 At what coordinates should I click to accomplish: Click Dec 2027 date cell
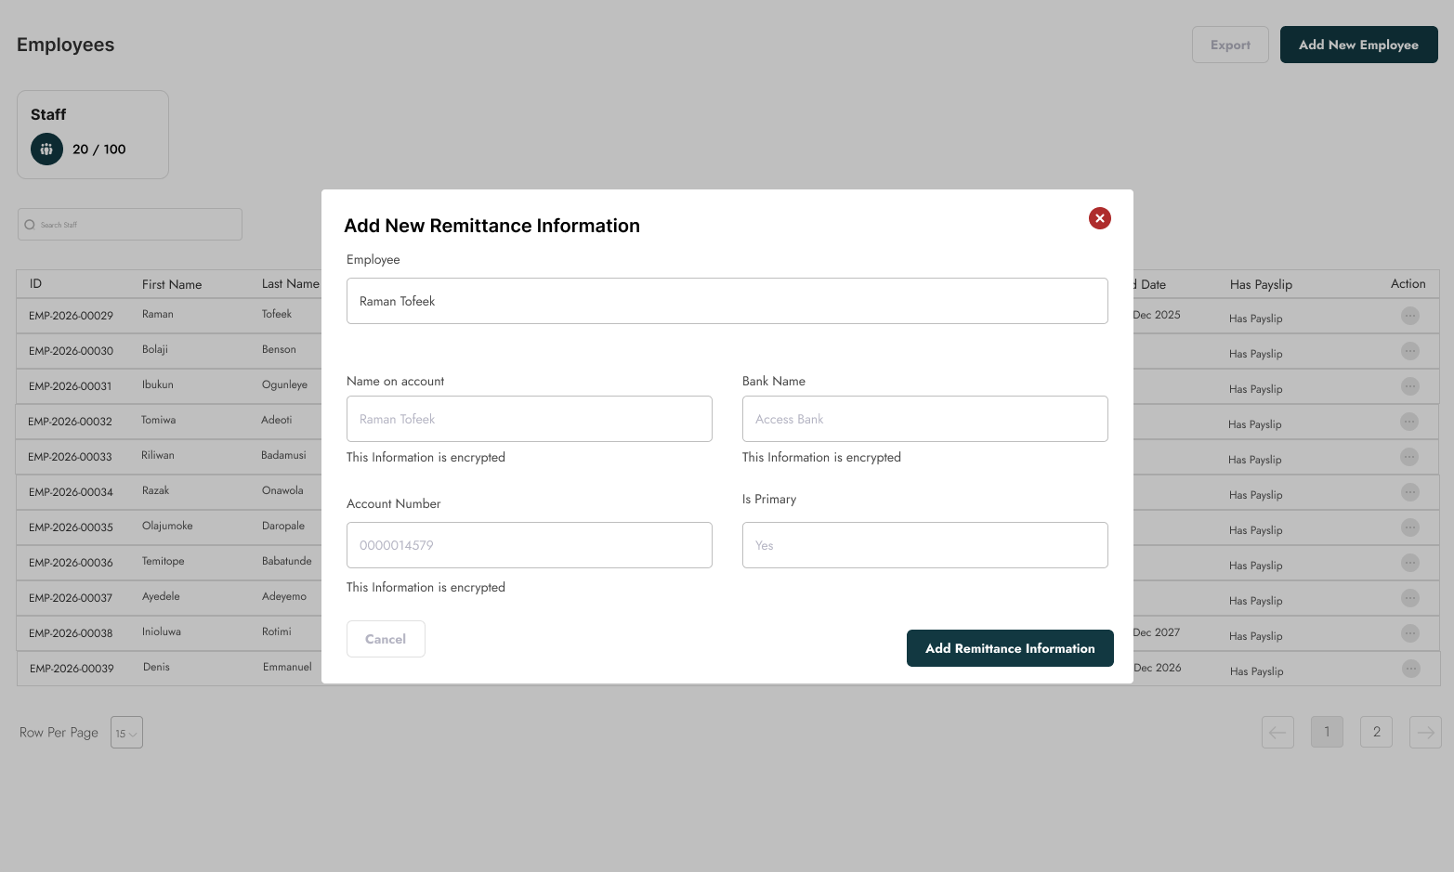click(x=1156, y=632)
